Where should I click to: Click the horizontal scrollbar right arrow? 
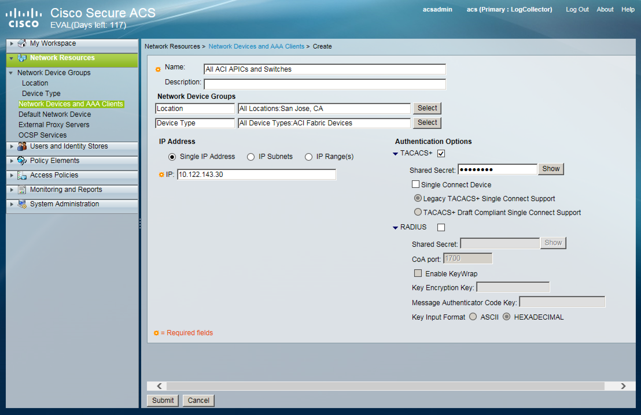[623, 386]
